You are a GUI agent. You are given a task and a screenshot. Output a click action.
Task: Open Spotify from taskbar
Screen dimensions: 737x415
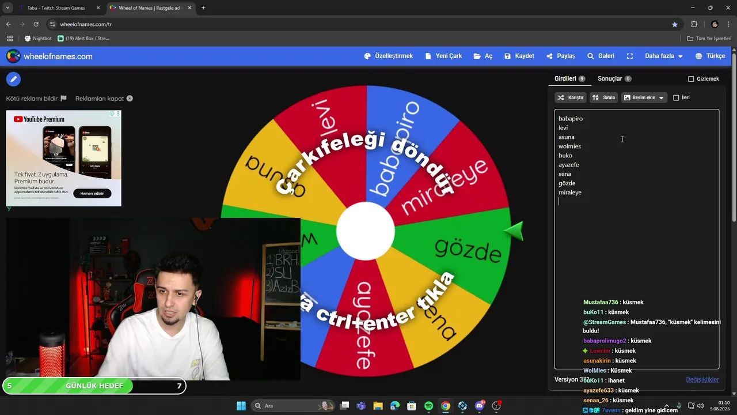[x=429, y=406]
